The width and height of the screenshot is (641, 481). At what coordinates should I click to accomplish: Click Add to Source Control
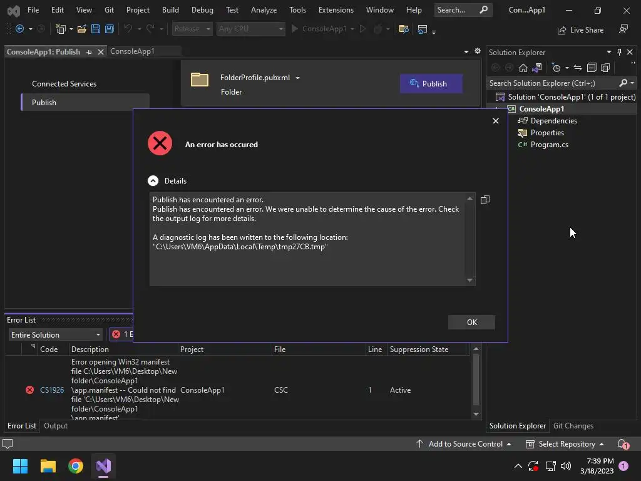[x=464, y=444]
